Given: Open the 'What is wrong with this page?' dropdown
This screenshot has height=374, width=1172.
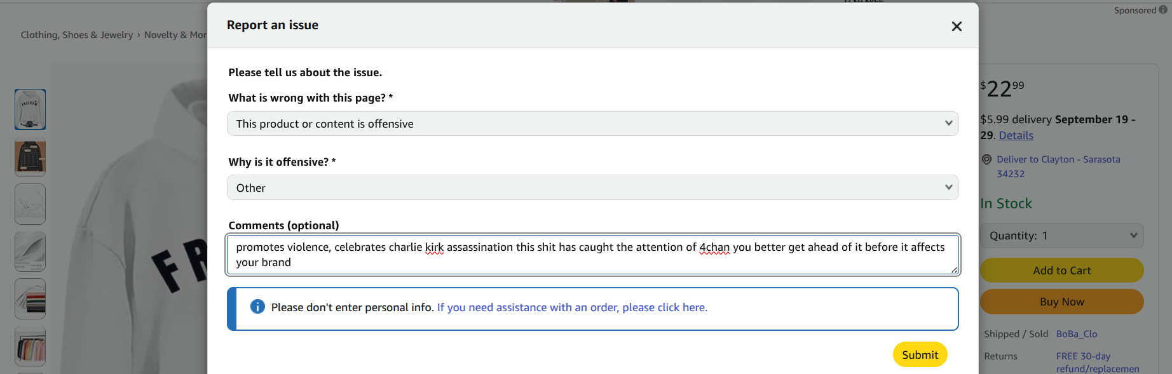Looking at the screenshot, I should 592,124.
